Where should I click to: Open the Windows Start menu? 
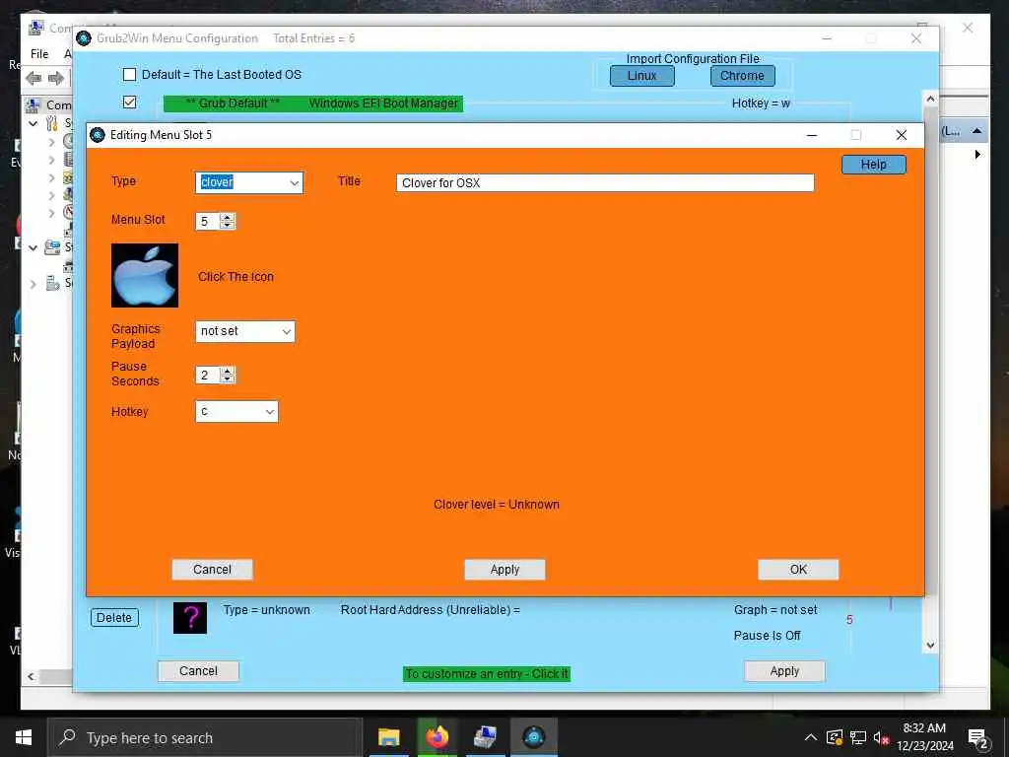coord(24,737)
